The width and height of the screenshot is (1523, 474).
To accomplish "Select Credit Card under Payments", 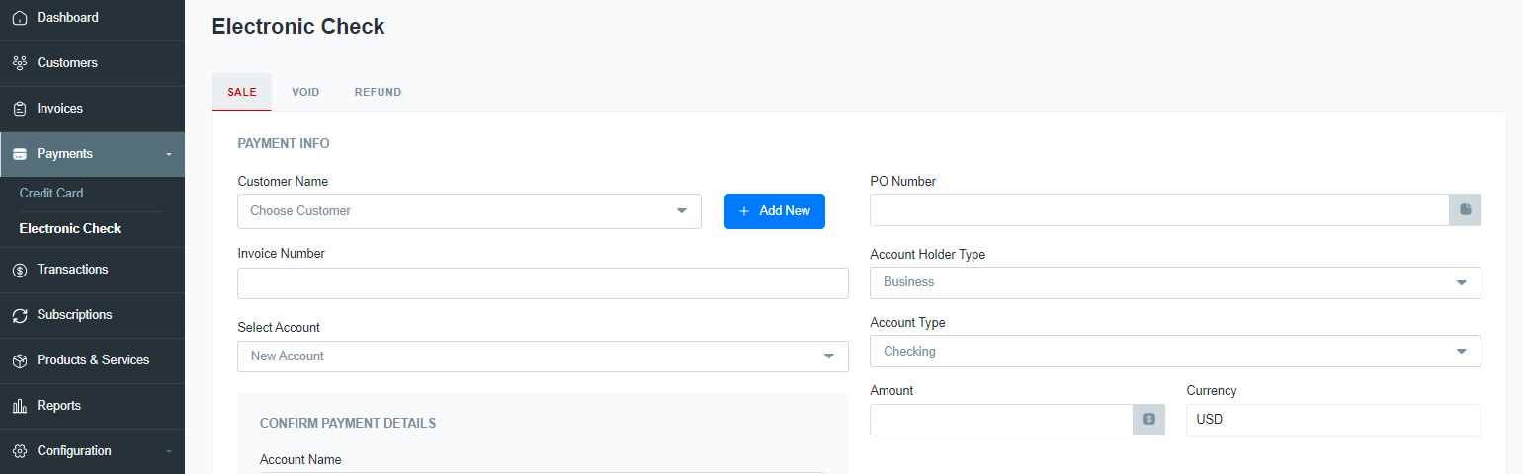I will tap(51, 194).
